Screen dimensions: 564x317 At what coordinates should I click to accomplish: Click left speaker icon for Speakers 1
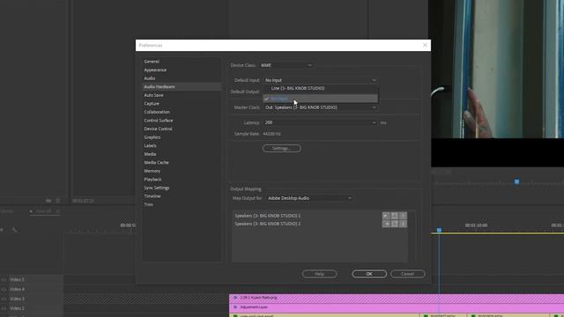(386, 216)
